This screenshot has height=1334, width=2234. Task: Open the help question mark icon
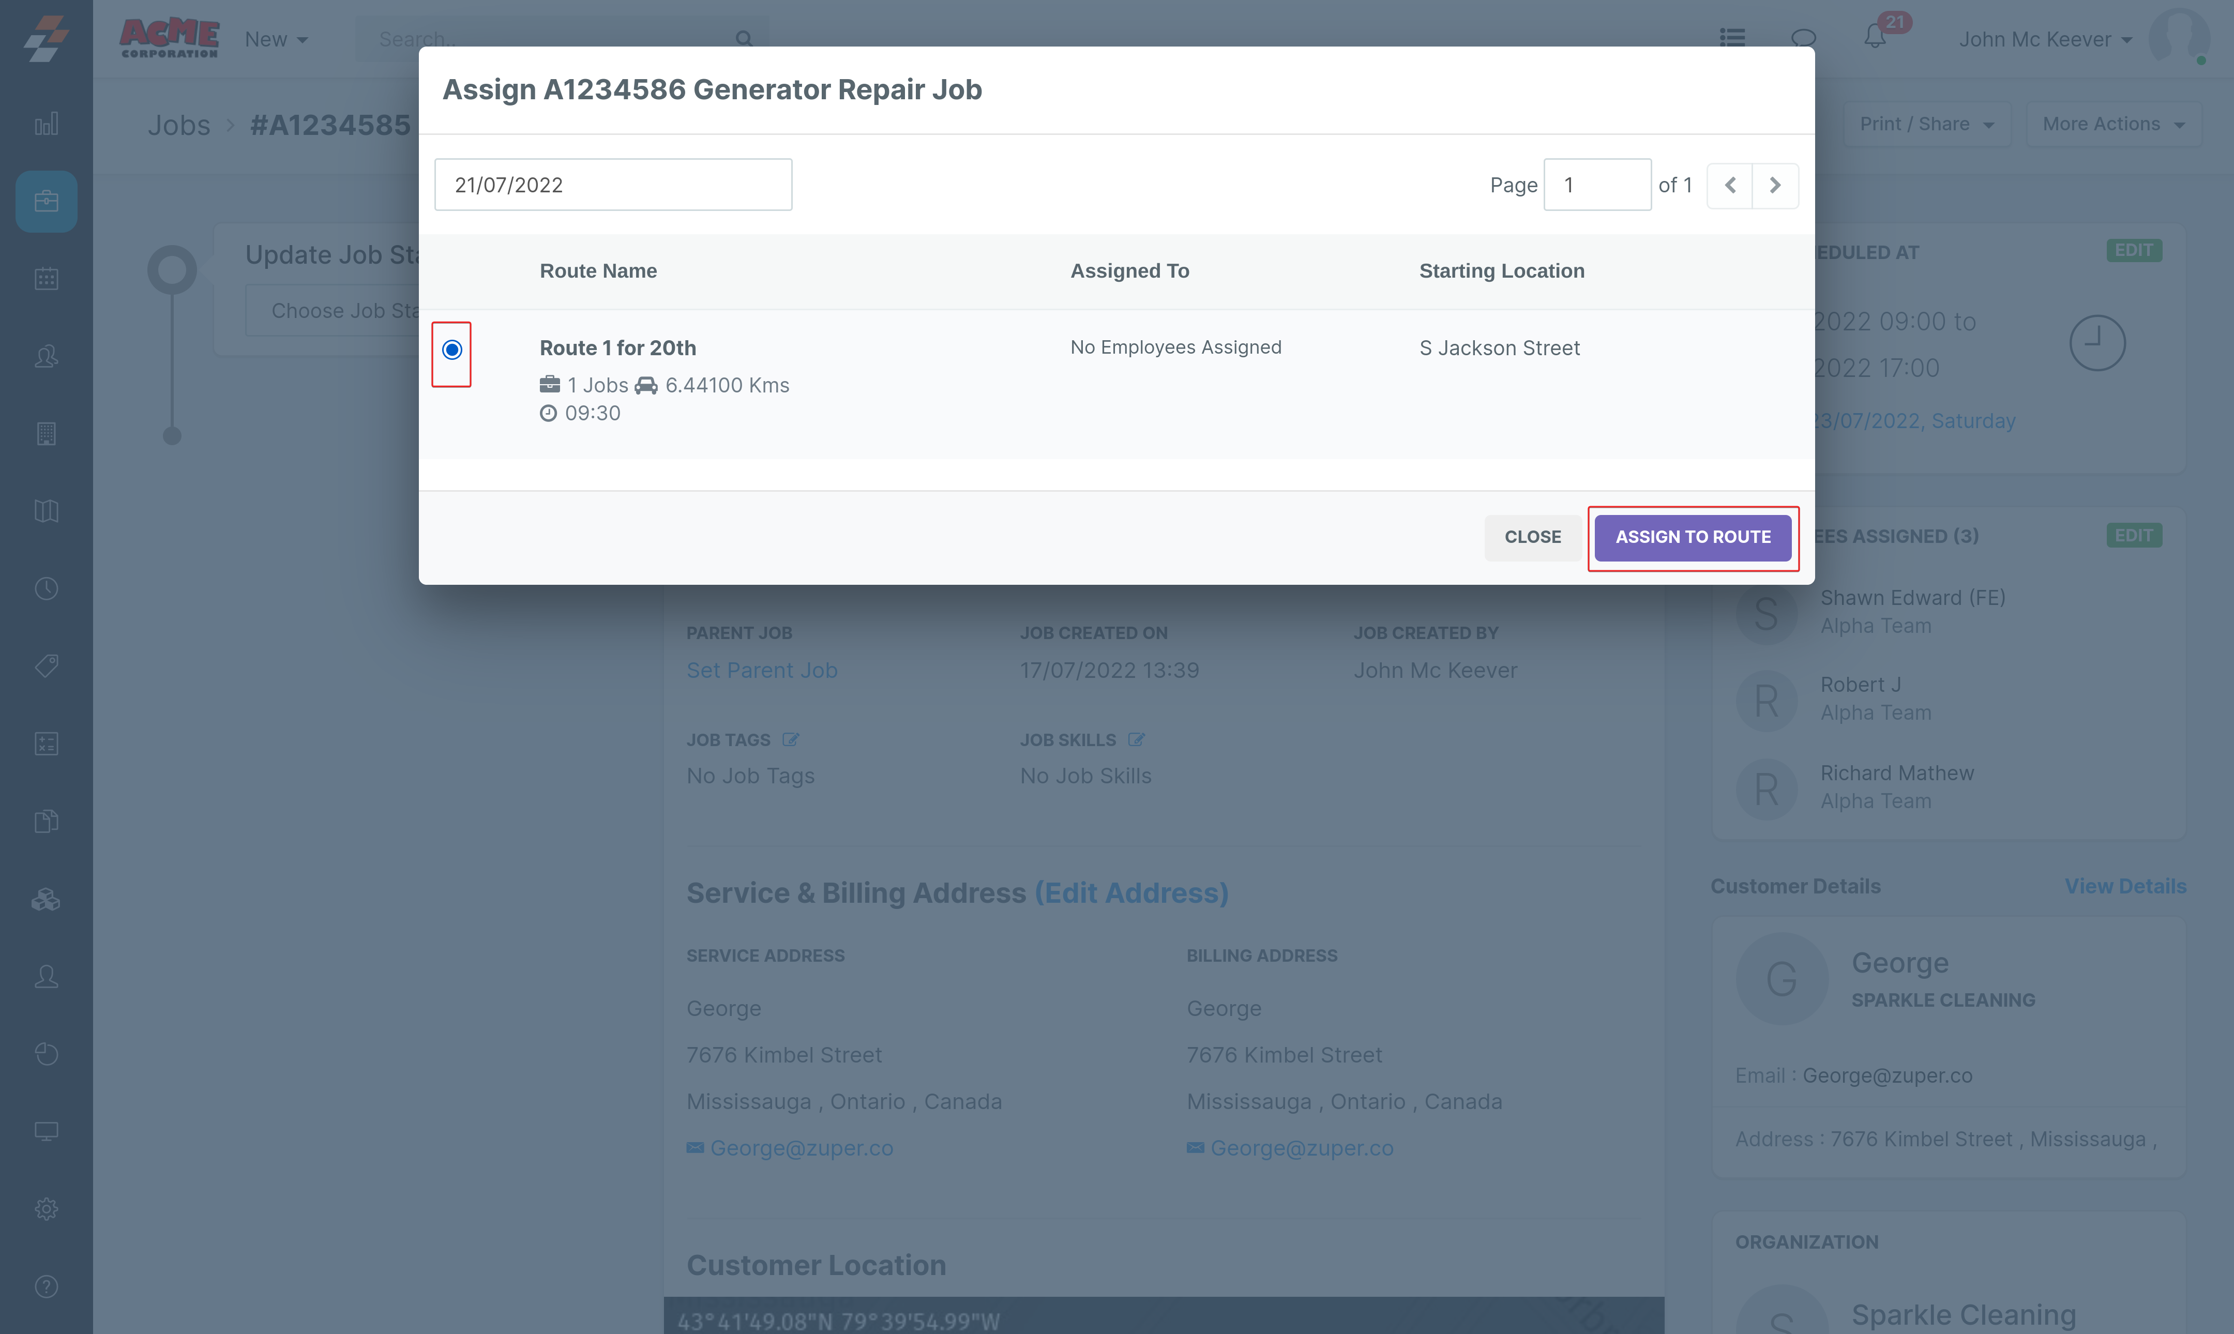pos(47,1286)
